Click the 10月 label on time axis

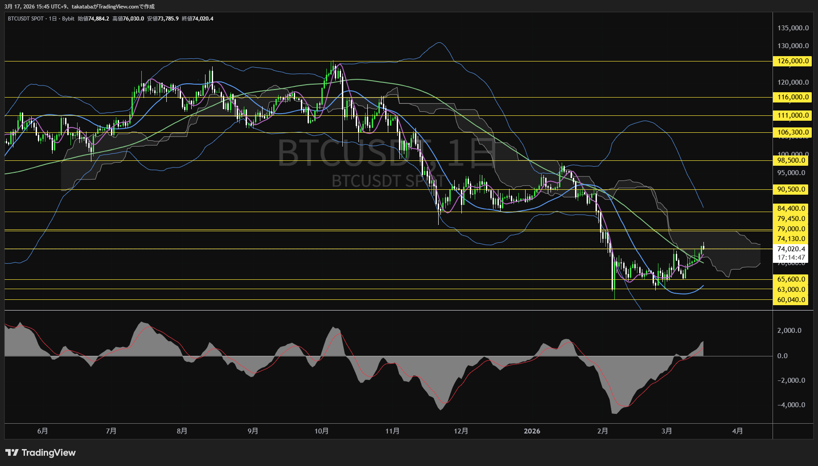point(321,431)
